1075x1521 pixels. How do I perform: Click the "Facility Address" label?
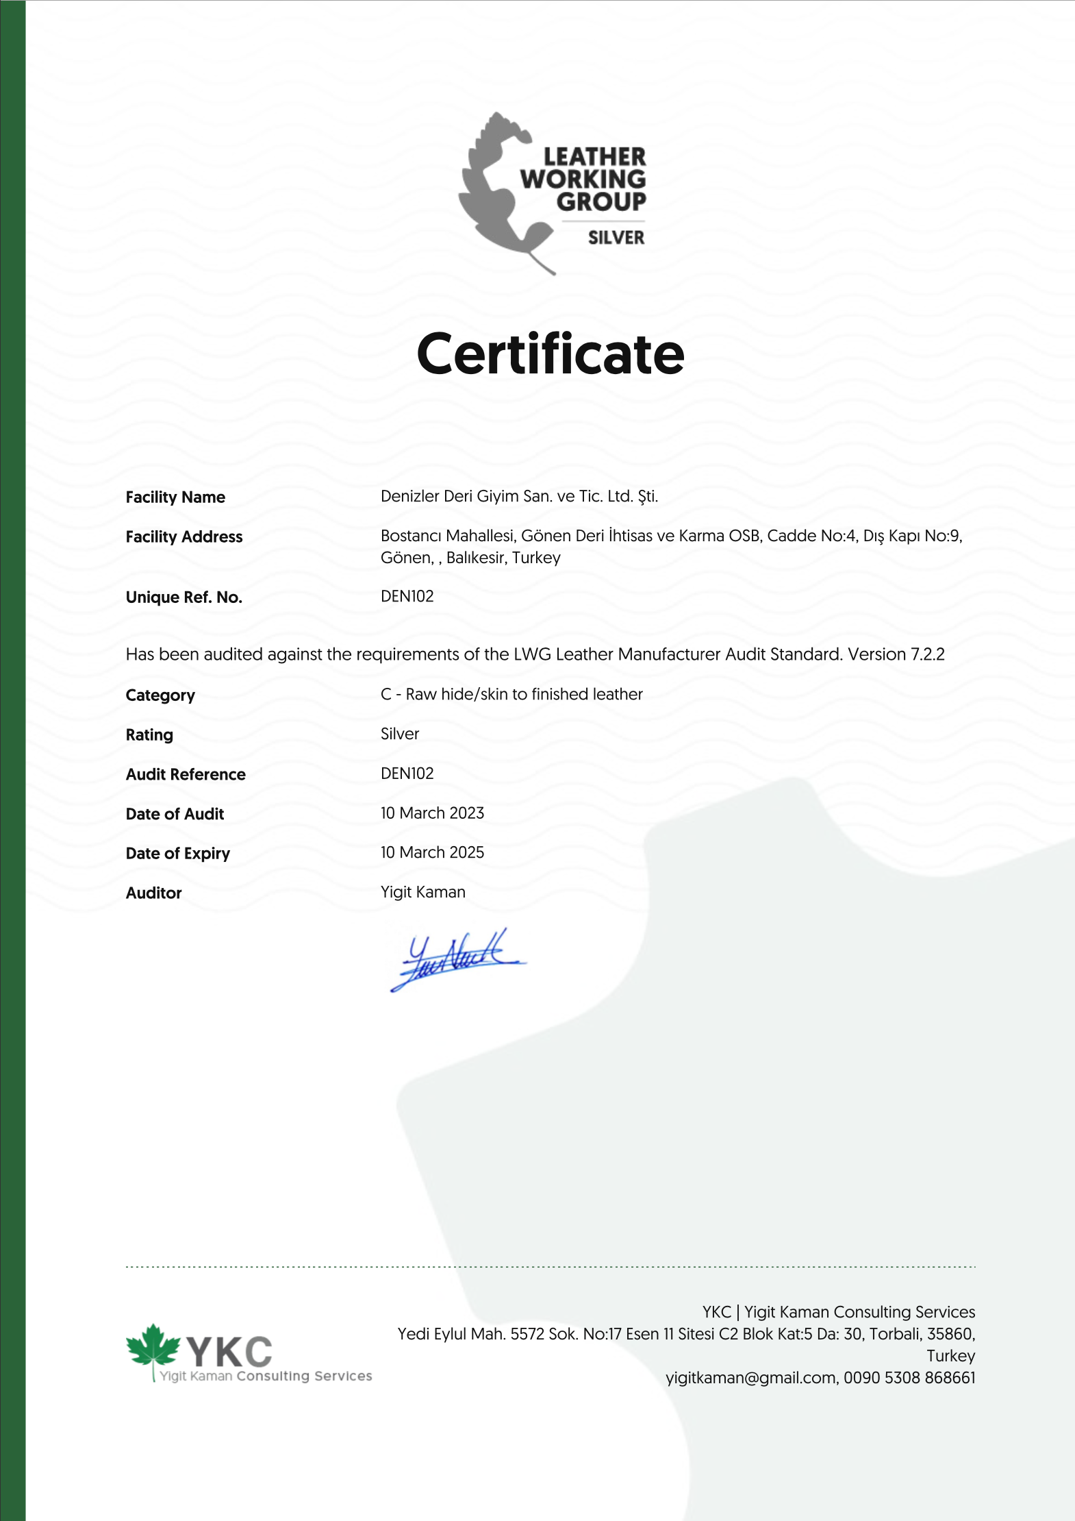(x=184, y=536)
